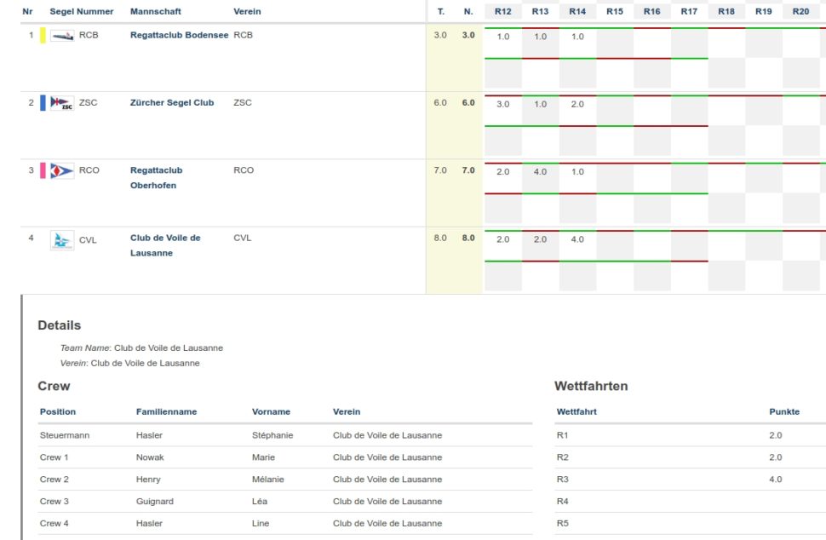Viewport: 826px width, 540px height.
Task: Click RCB's R12 score cell 1.0
Action: click(502, 37)
